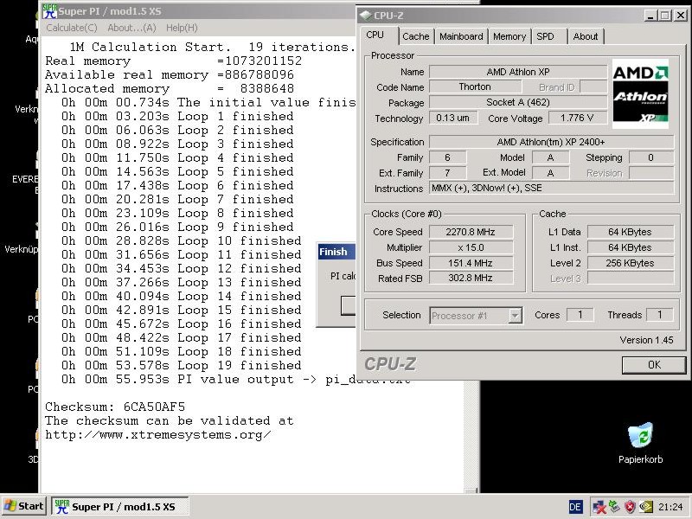This screenshot has height=519, width=692.
Task: Click the Specification AMD Athlon(tm) XP 2400+
Action: (551, 142)
